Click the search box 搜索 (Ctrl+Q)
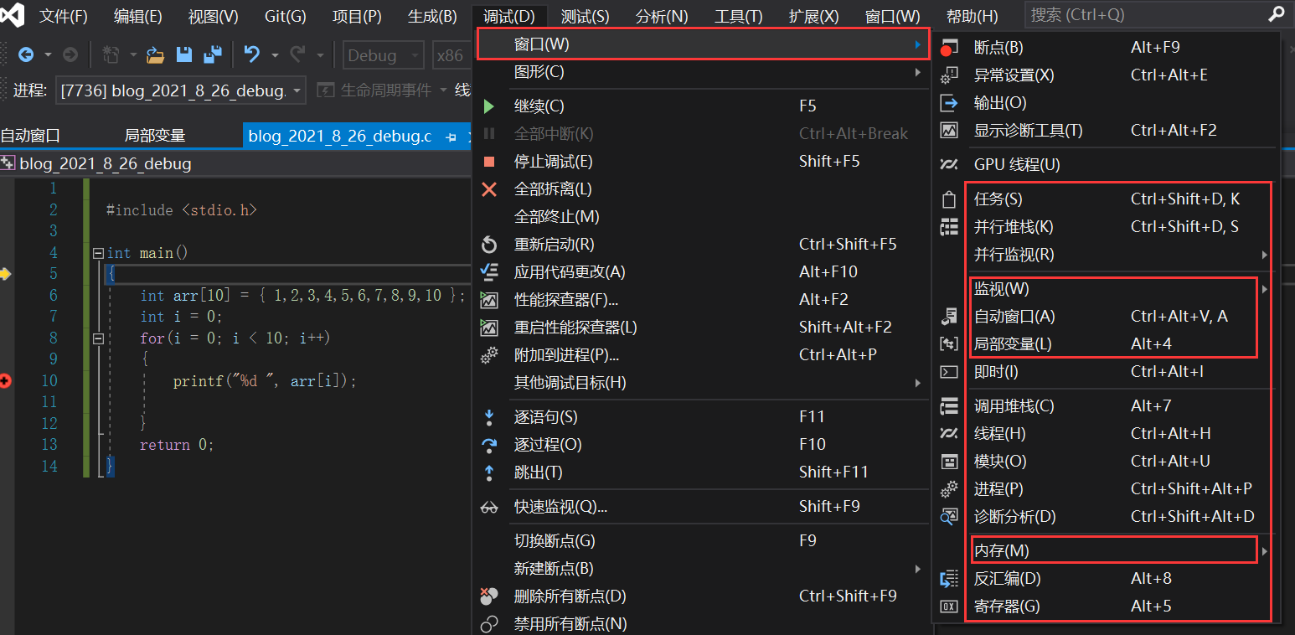Screen dimensions: 1295x635 1159,14
